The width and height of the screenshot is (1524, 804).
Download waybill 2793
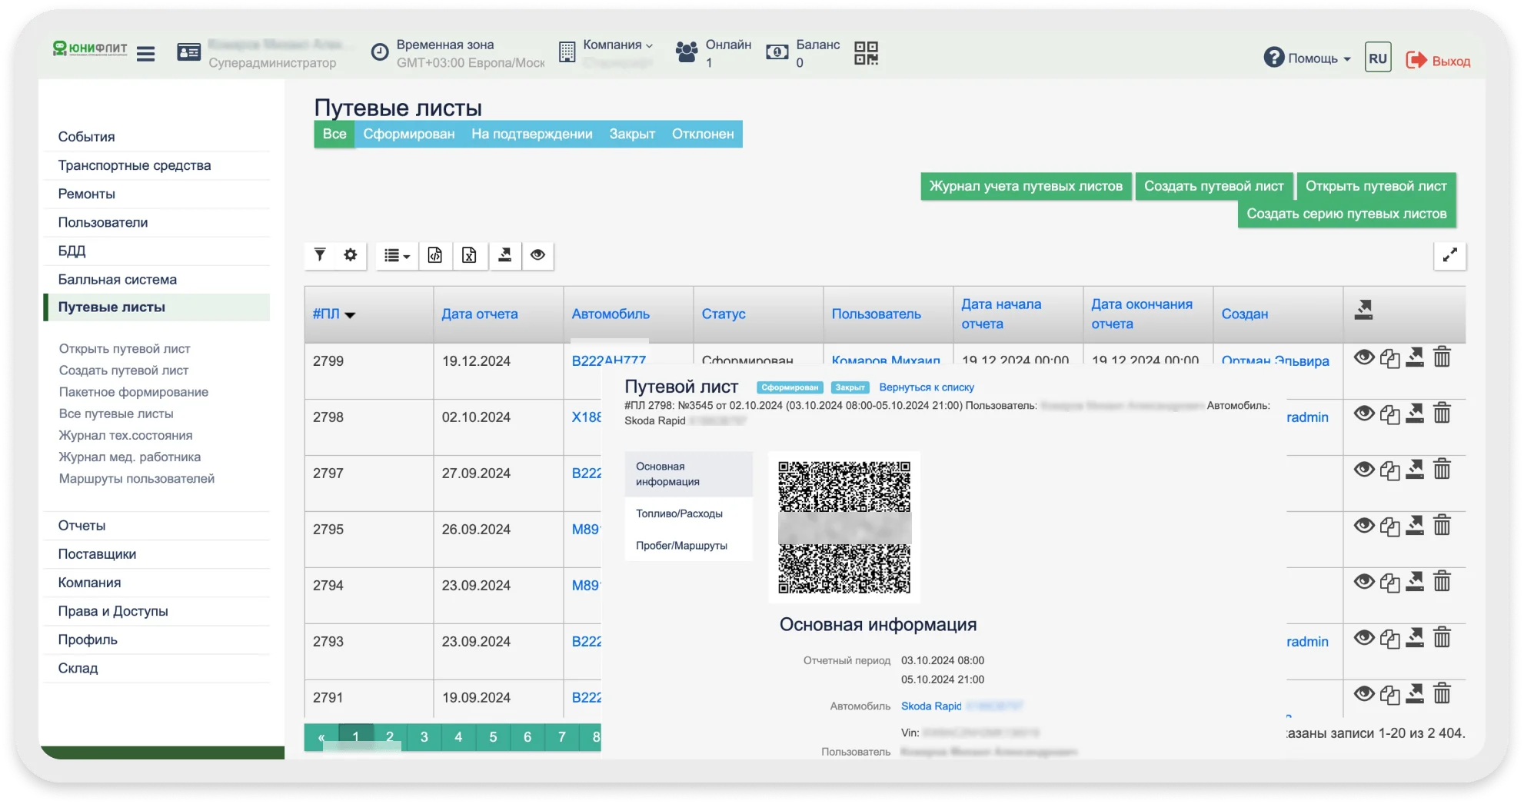click(x=1415, y=638)
